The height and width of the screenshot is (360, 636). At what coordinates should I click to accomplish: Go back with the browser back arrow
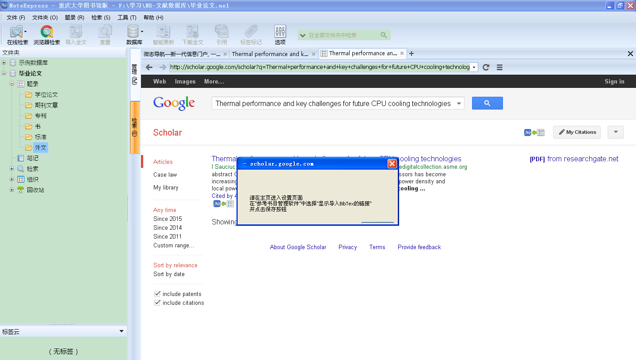(x=149, y=67)
